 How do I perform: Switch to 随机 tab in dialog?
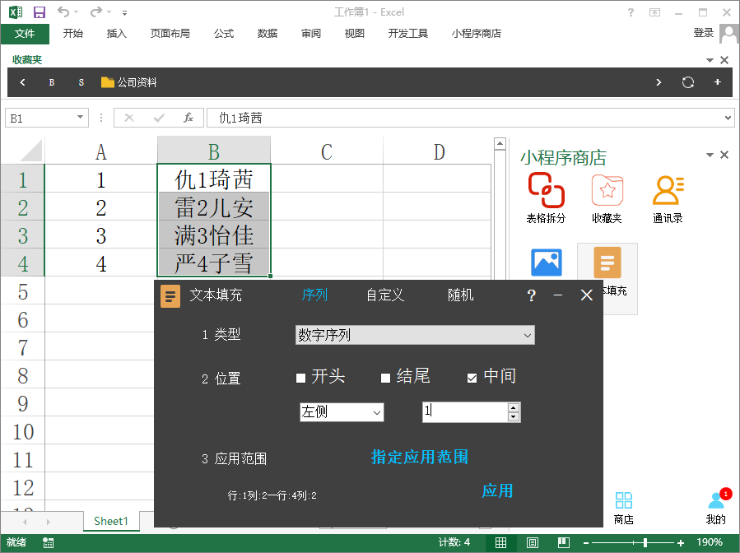461,295
